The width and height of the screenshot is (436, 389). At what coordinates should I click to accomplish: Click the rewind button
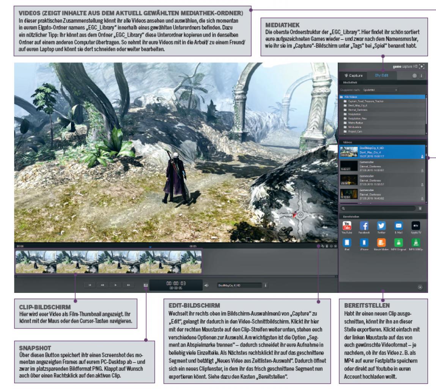point(102,285)
